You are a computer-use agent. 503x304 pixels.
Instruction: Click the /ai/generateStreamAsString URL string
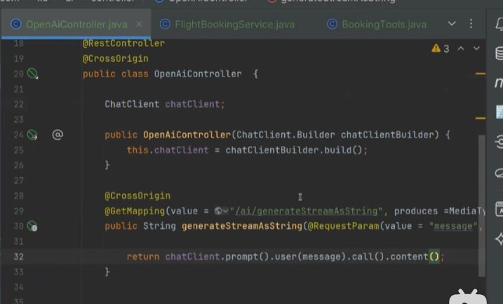(x=307, y=211)
